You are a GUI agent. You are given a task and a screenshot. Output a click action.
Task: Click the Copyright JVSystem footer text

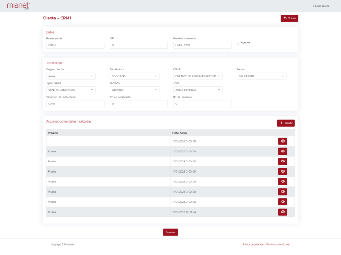[63, 244]
